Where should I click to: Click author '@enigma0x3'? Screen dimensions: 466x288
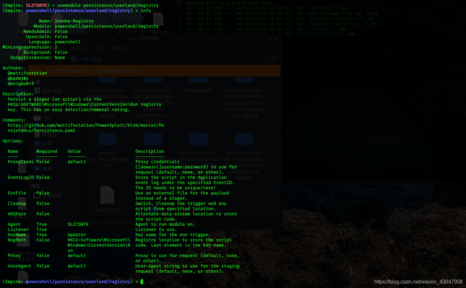click(21, 83)
